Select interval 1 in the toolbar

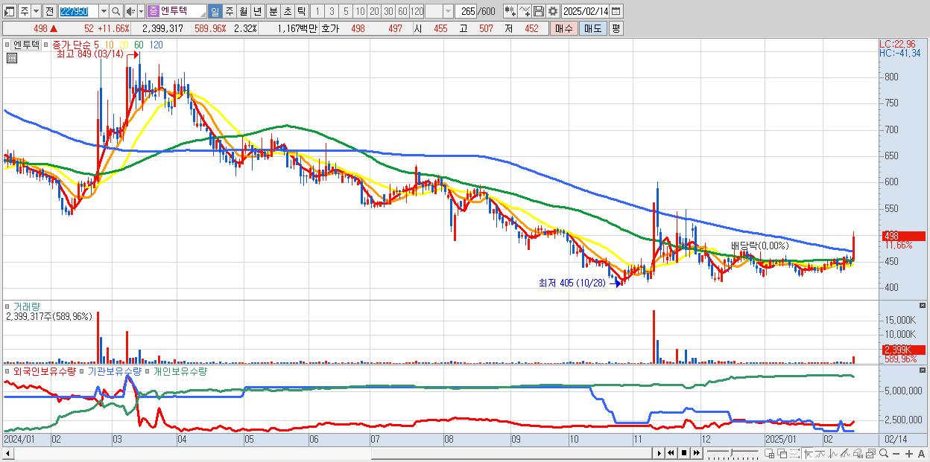click(x=317, y=11)
